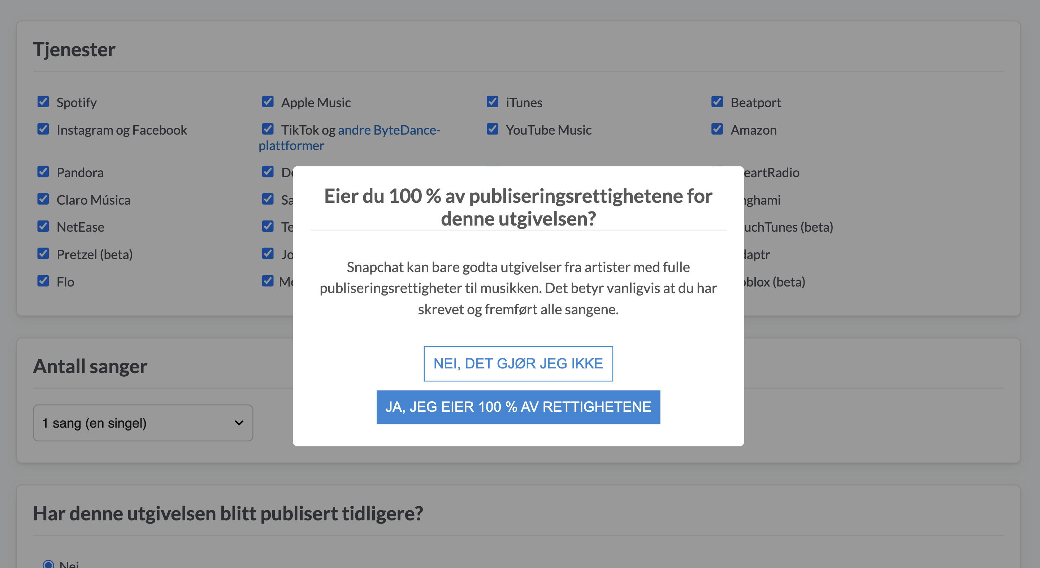The width and height of the screenshot is (1040, 568).
Task: Click the 'NetEase' label text
Action: (80, 227)
